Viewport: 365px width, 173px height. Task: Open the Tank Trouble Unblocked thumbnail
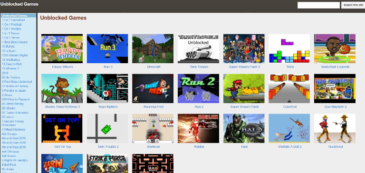coord(198,48)
